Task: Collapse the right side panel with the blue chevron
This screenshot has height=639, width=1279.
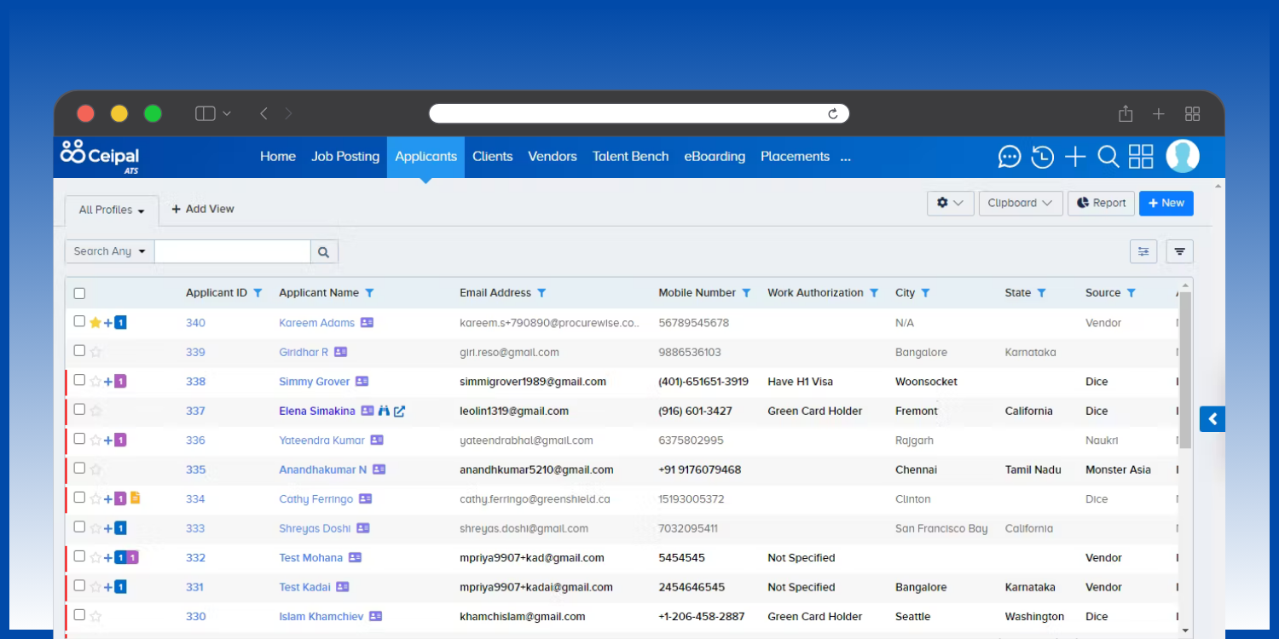Action: coord(1212,418)
